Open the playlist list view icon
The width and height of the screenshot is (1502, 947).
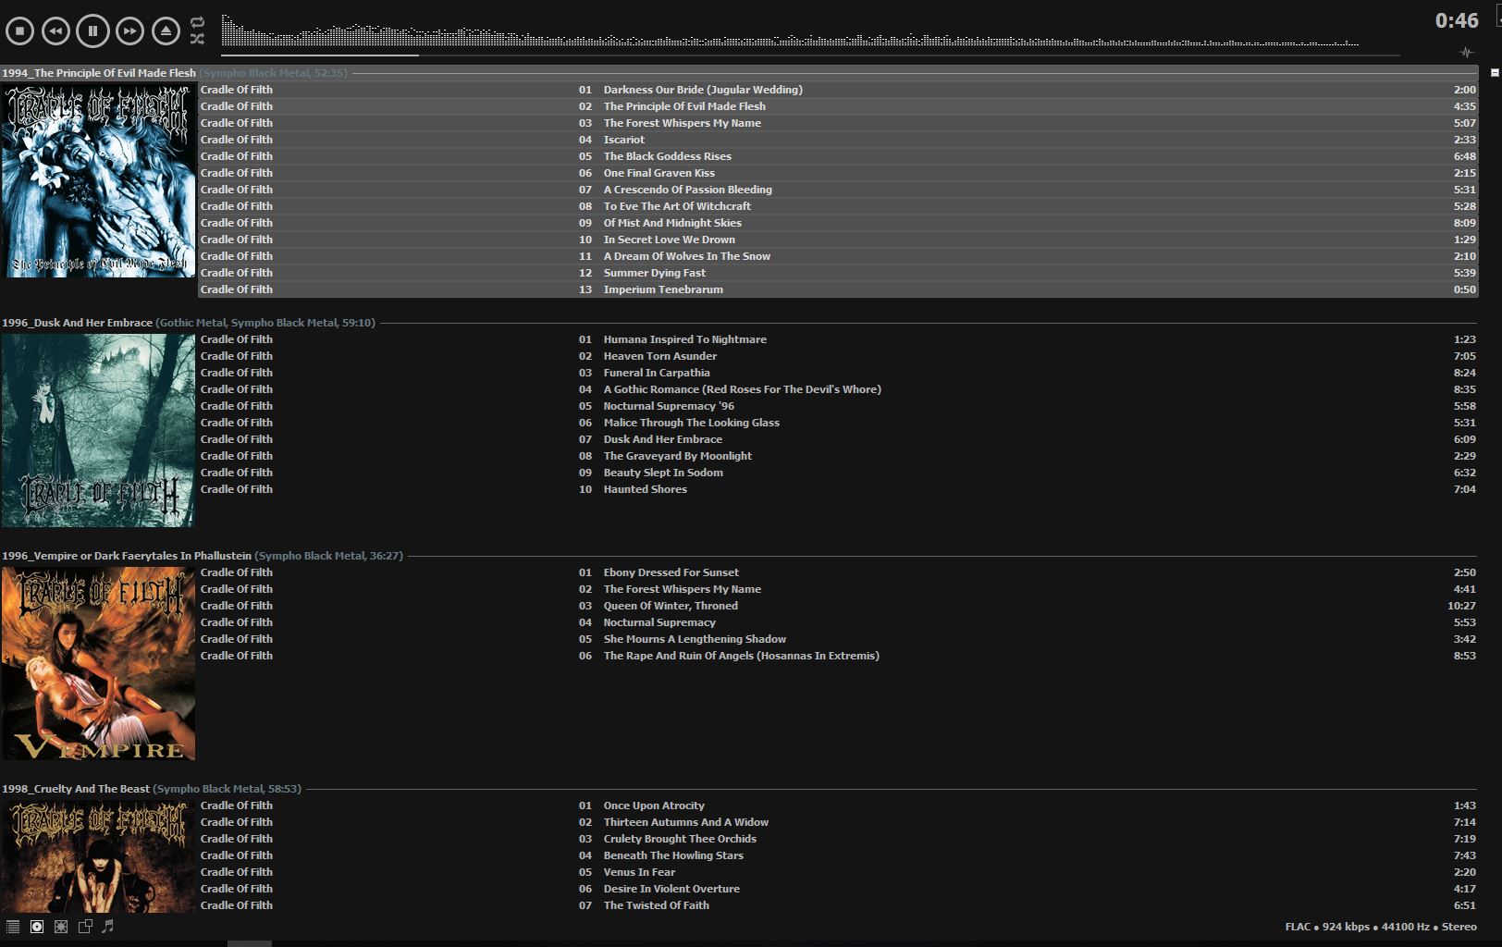(13, 926)
